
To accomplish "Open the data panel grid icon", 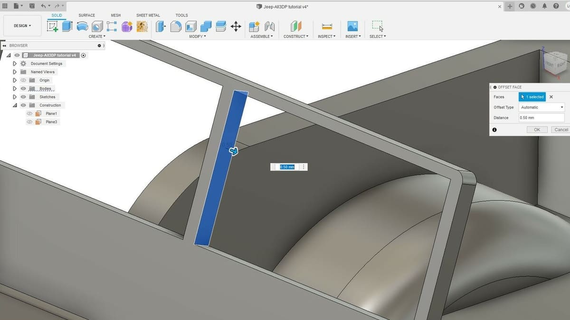I will 5,6.
